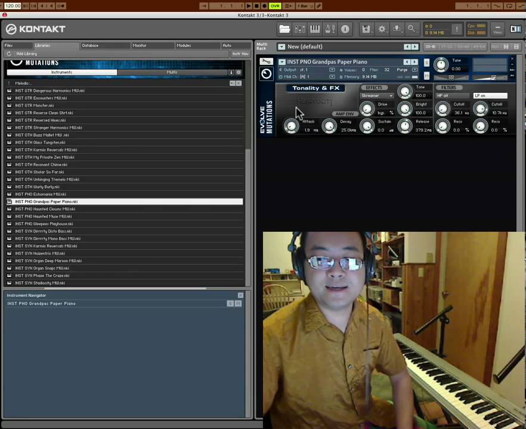Close the Instrument Navigator panel

(x=240, y=296)
